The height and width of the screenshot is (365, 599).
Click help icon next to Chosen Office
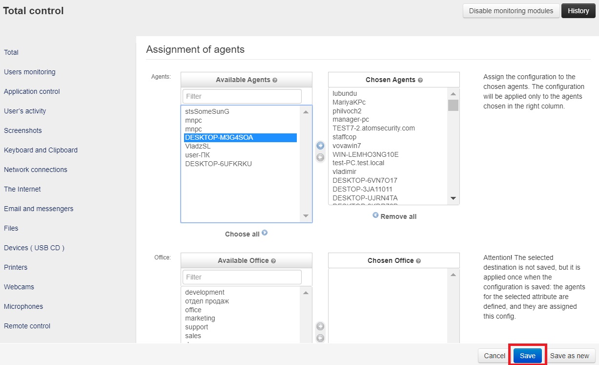418,261
